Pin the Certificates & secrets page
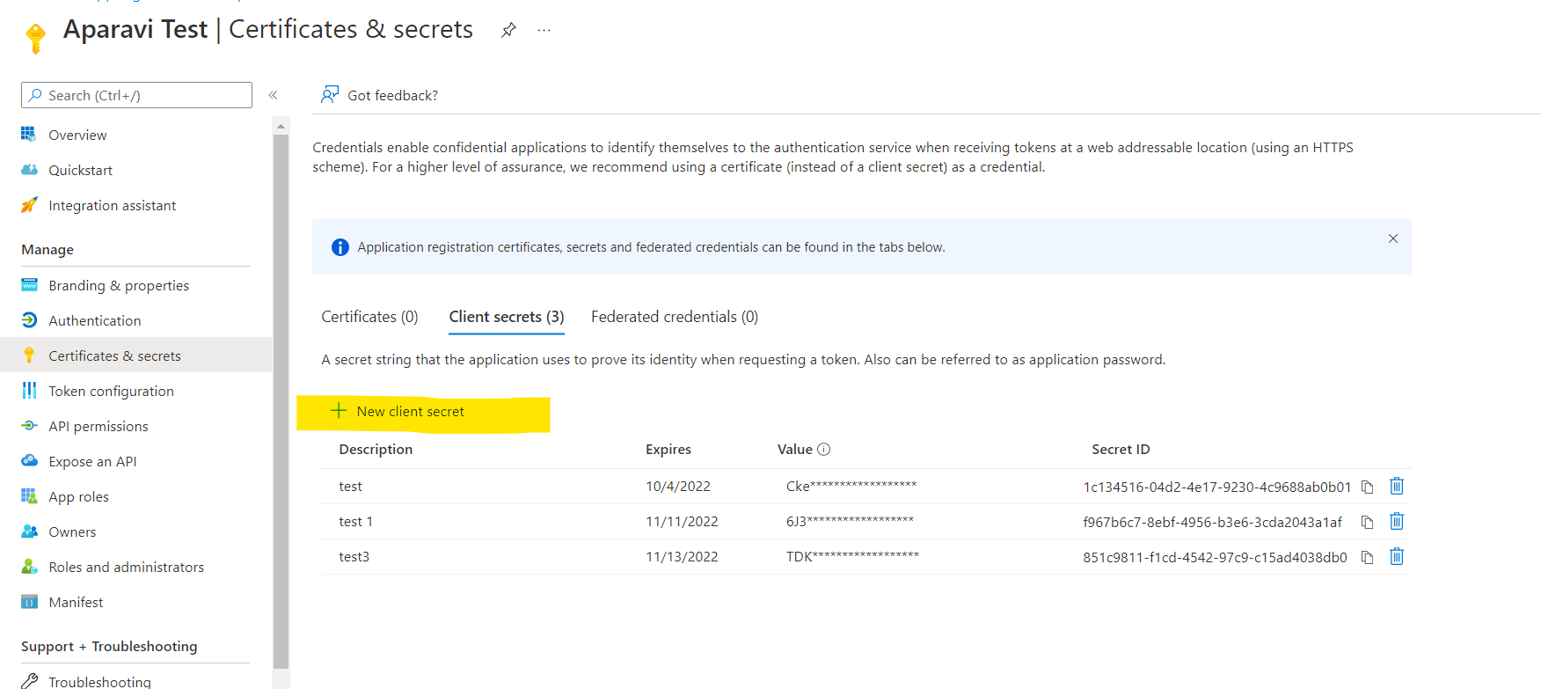This screenshot has height=689, width=1541. 508,30
